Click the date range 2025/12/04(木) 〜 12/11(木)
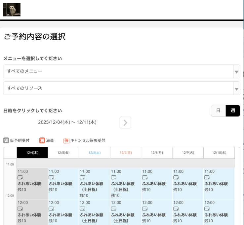Viewport: 244px width, 225px height. tap(67, 122)
